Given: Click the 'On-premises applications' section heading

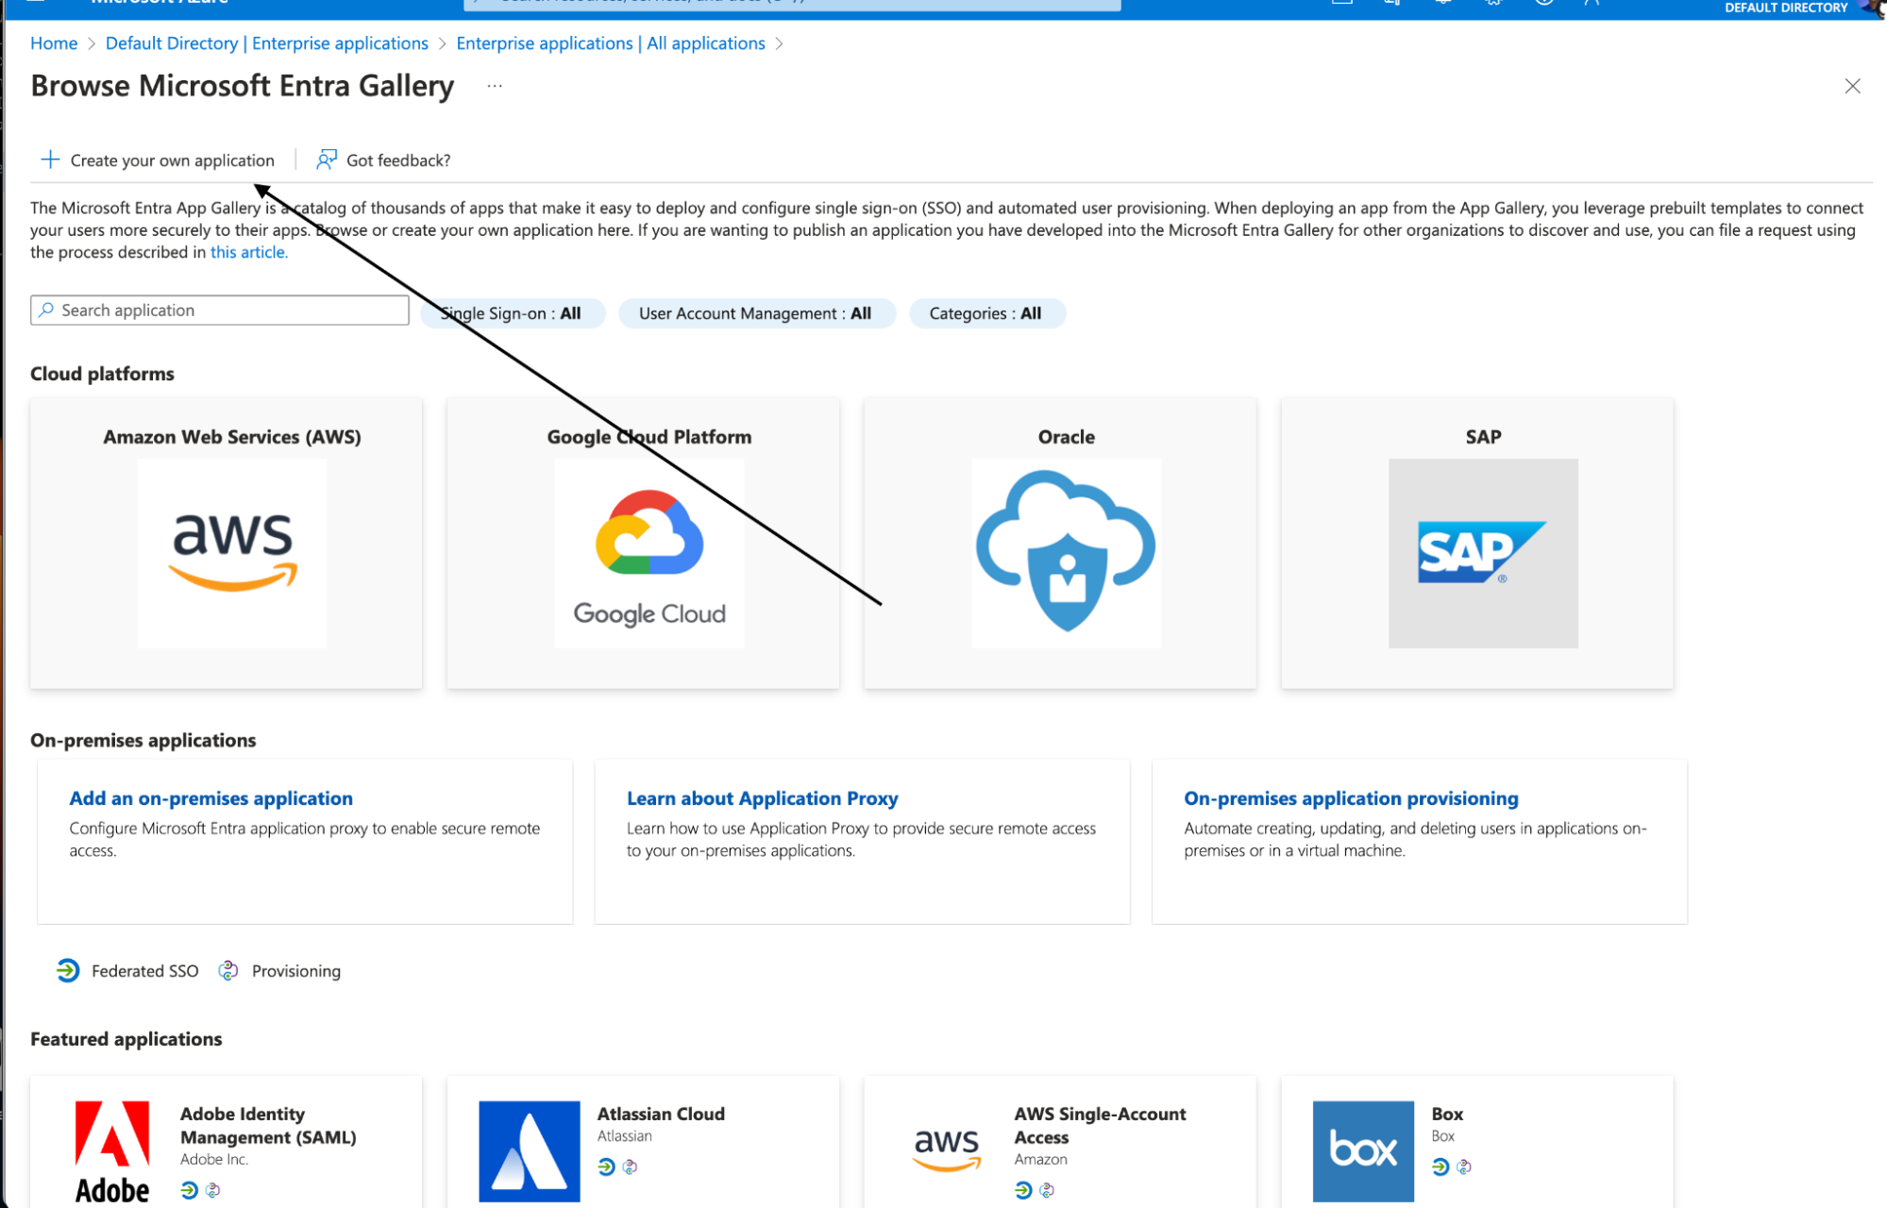Looking at the screenshot, I should (x=143, y=740).
